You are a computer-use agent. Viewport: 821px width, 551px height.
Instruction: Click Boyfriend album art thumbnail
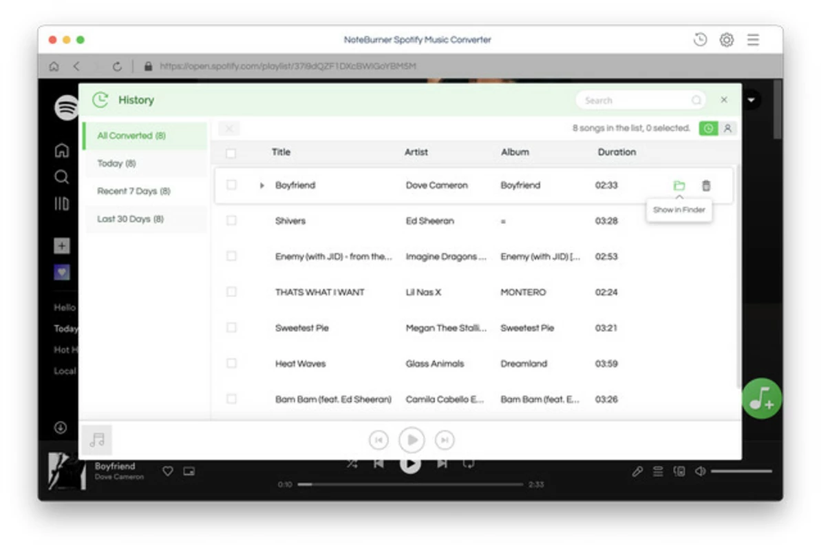(x=67, y=471)
